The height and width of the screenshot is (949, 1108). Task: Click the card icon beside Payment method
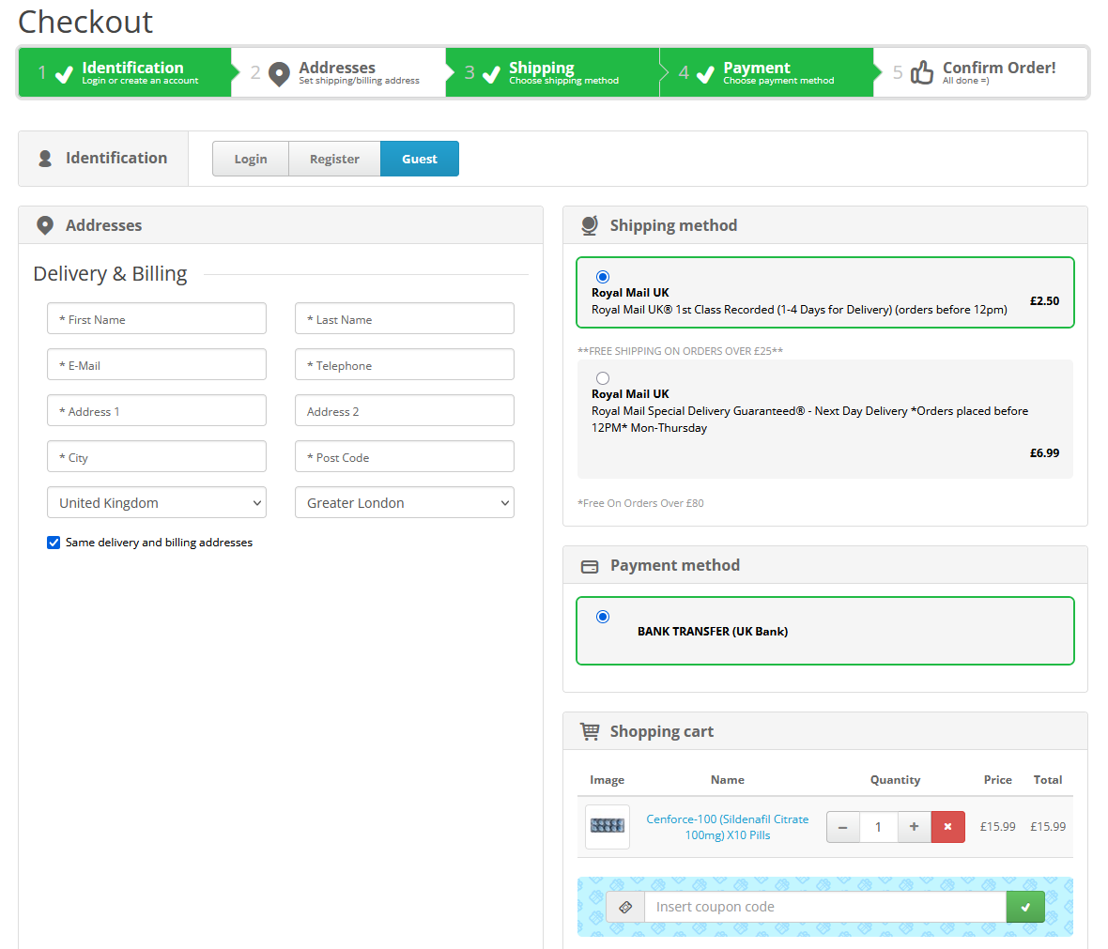click(x=590, y=567)
